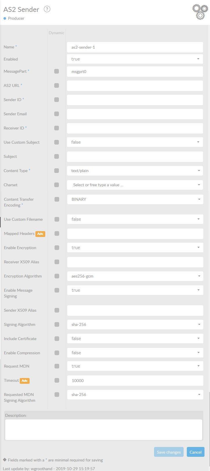
Task: Open the Encryption Algorithm dropdown
Action: 135,276
